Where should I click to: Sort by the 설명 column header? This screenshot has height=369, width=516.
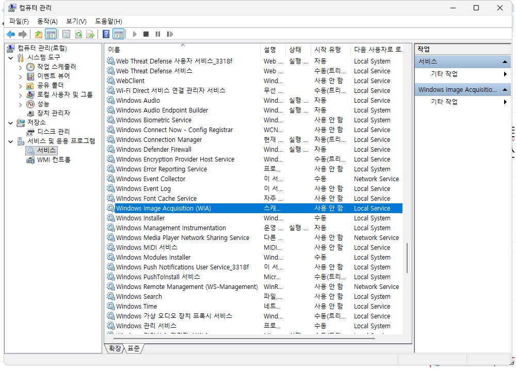pyautogui.click(x=273, y=50)
